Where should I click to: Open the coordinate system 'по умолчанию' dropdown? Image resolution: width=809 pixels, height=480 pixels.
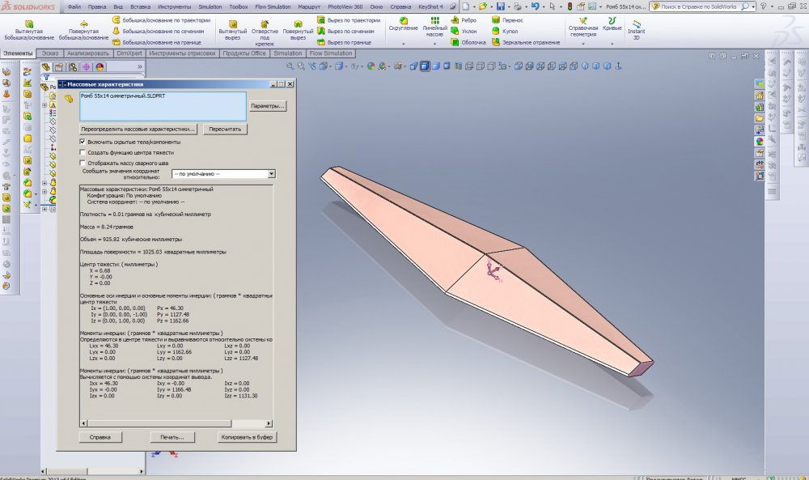pyautogui.click(x=271, y=173)
